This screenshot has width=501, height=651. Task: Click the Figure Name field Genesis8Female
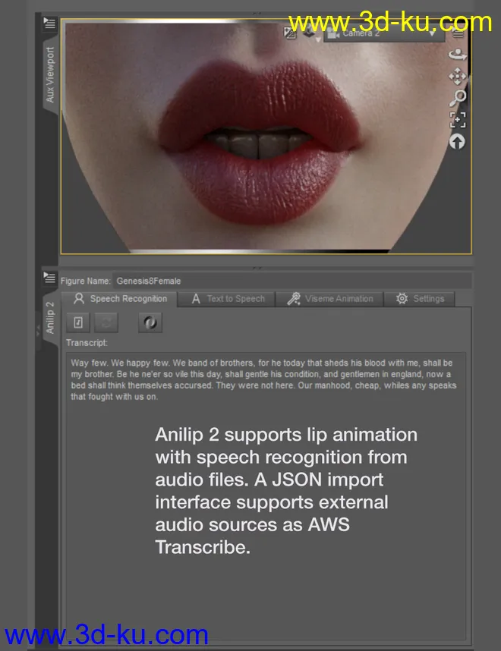[x=292, y=281]
